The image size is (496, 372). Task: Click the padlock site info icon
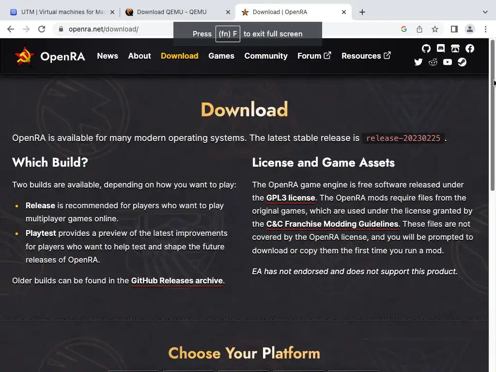click(x=61, y=29)
